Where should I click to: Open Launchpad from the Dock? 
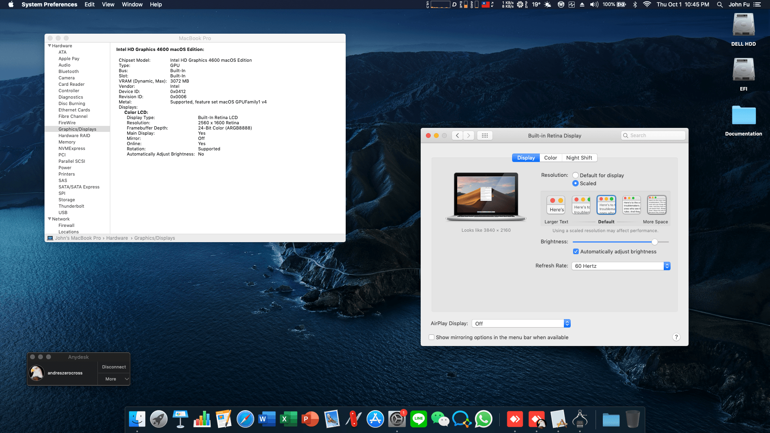[159, 419]
